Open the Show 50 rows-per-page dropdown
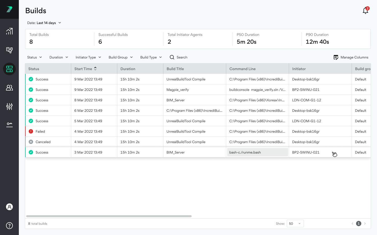Screen dimensions: 377x235 (295, 224)
